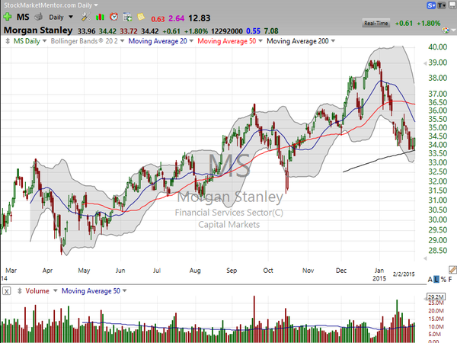Click the T dropdown icon
This screenshot has width=457, height=343.
coord(442,5)
